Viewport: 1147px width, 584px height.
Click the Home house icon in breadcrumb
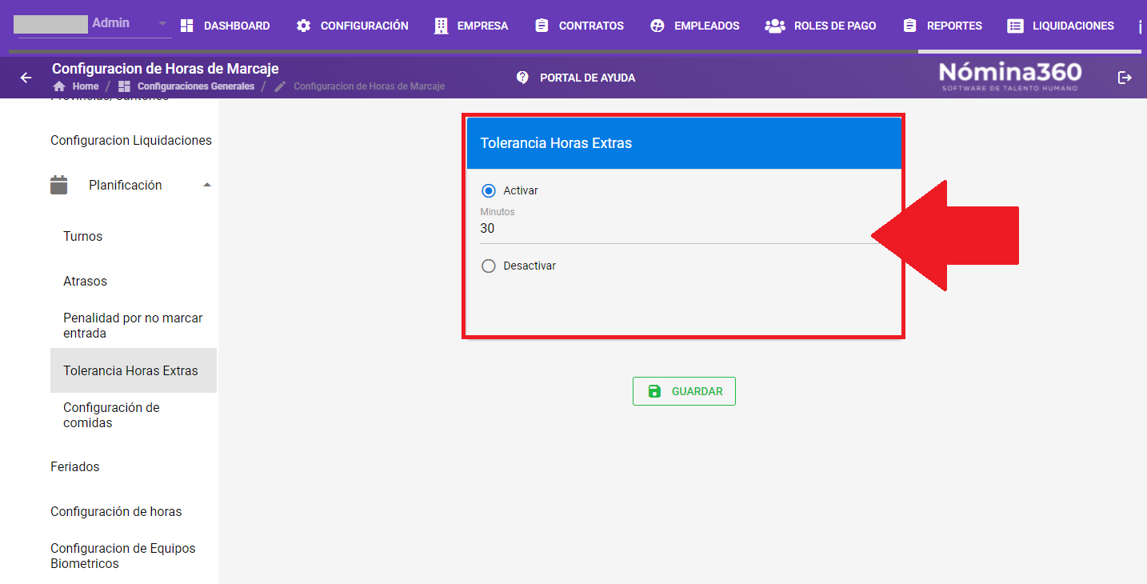pos(59,86)
